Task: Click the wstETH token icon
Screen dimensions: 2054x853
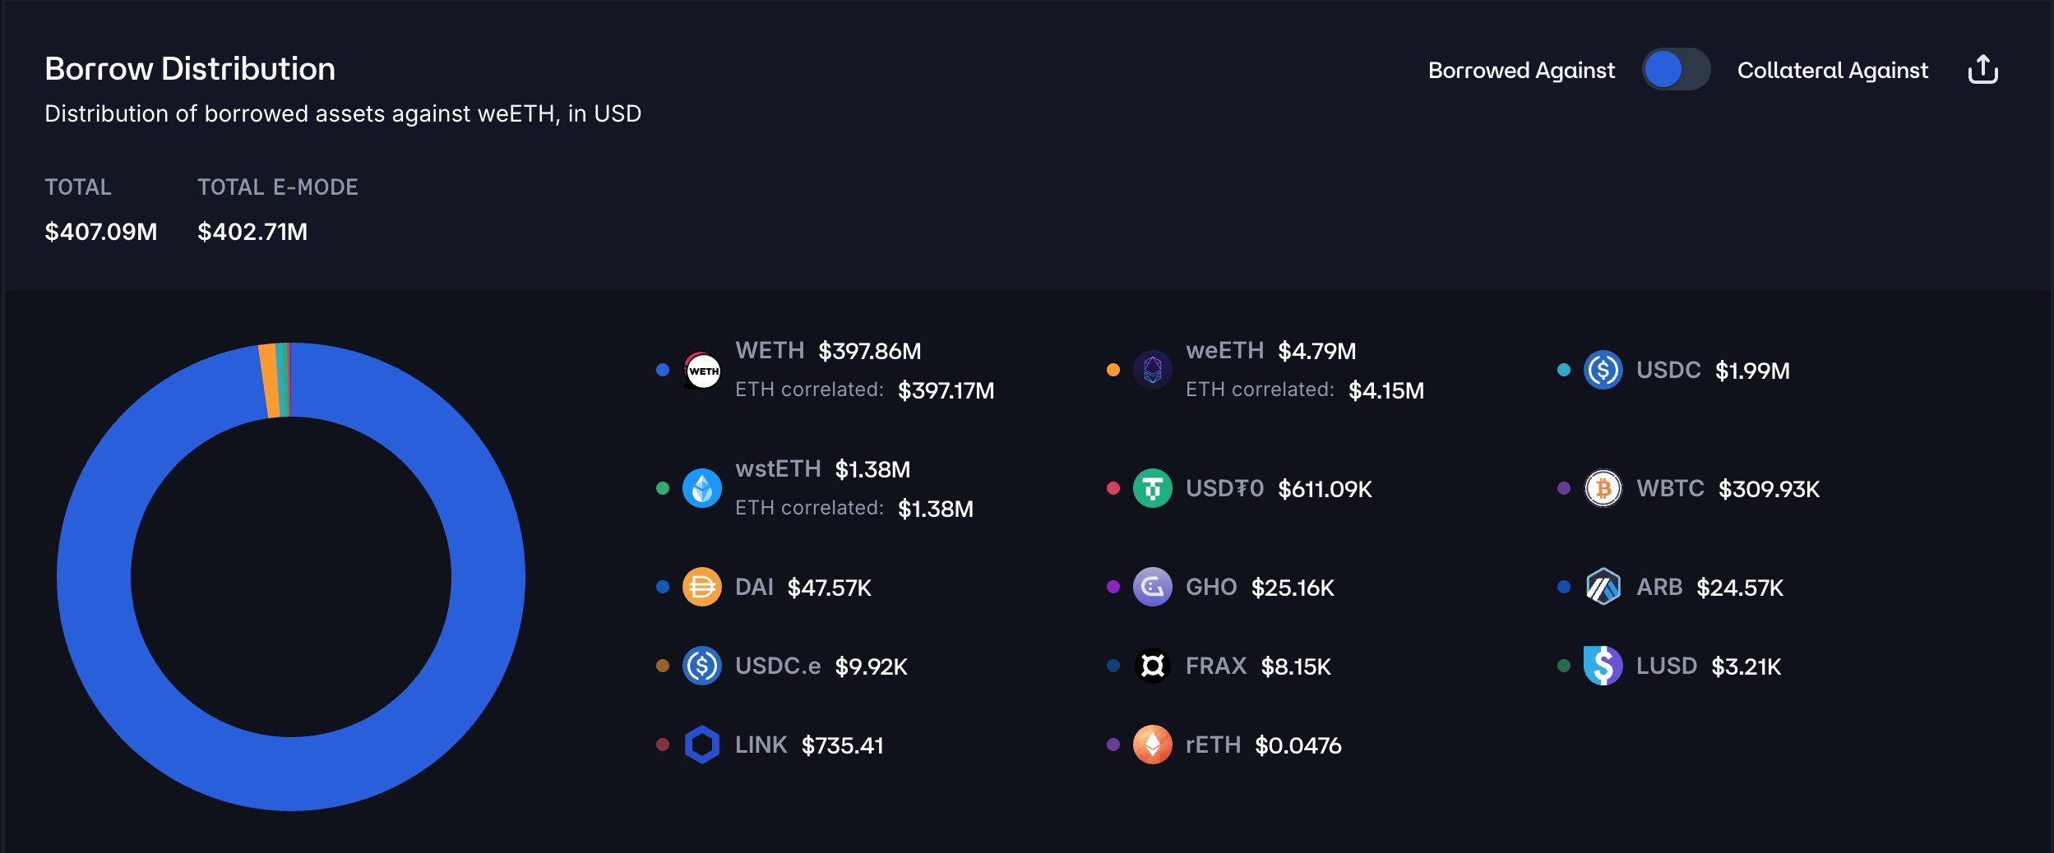Action: pyautogui.click(x=702, y=489)
